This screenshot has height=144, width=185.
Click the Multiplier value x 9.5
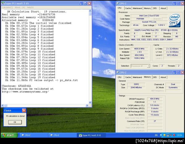click(x=139, y=52)
